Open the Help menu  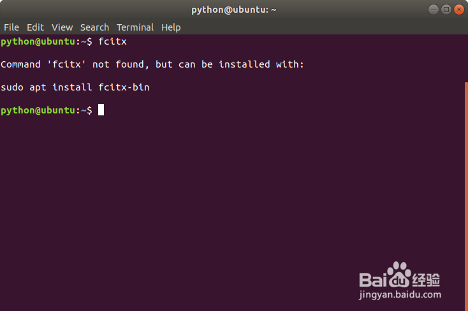tap(171, 27)
